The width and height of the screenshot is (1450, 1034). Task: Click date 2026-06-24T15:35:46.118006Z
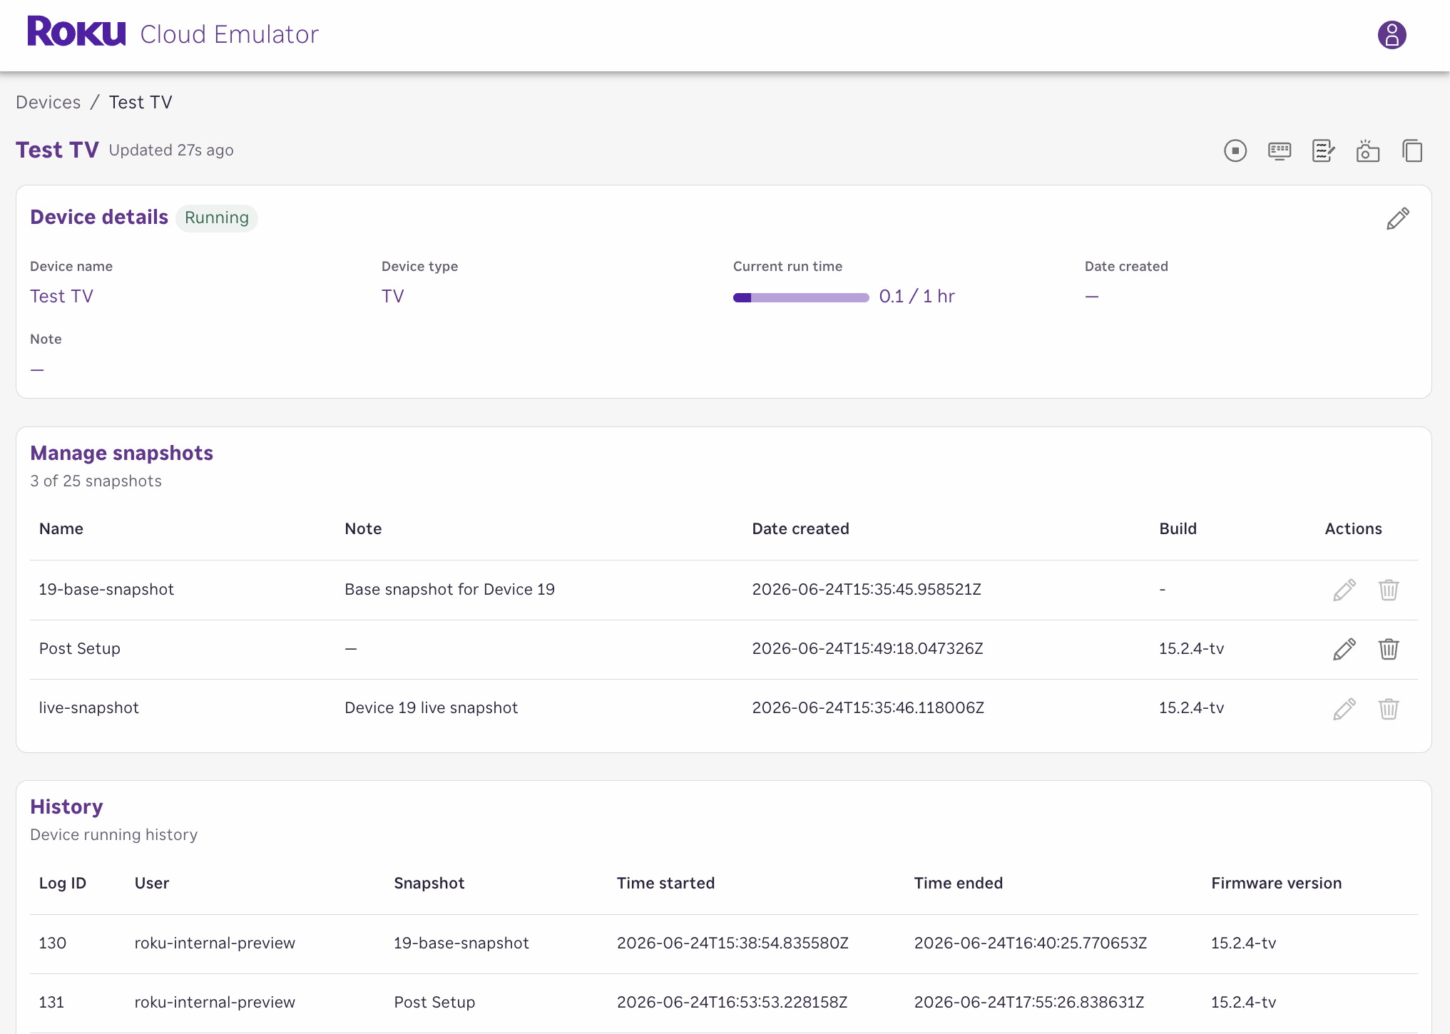(x=868, y=707)
